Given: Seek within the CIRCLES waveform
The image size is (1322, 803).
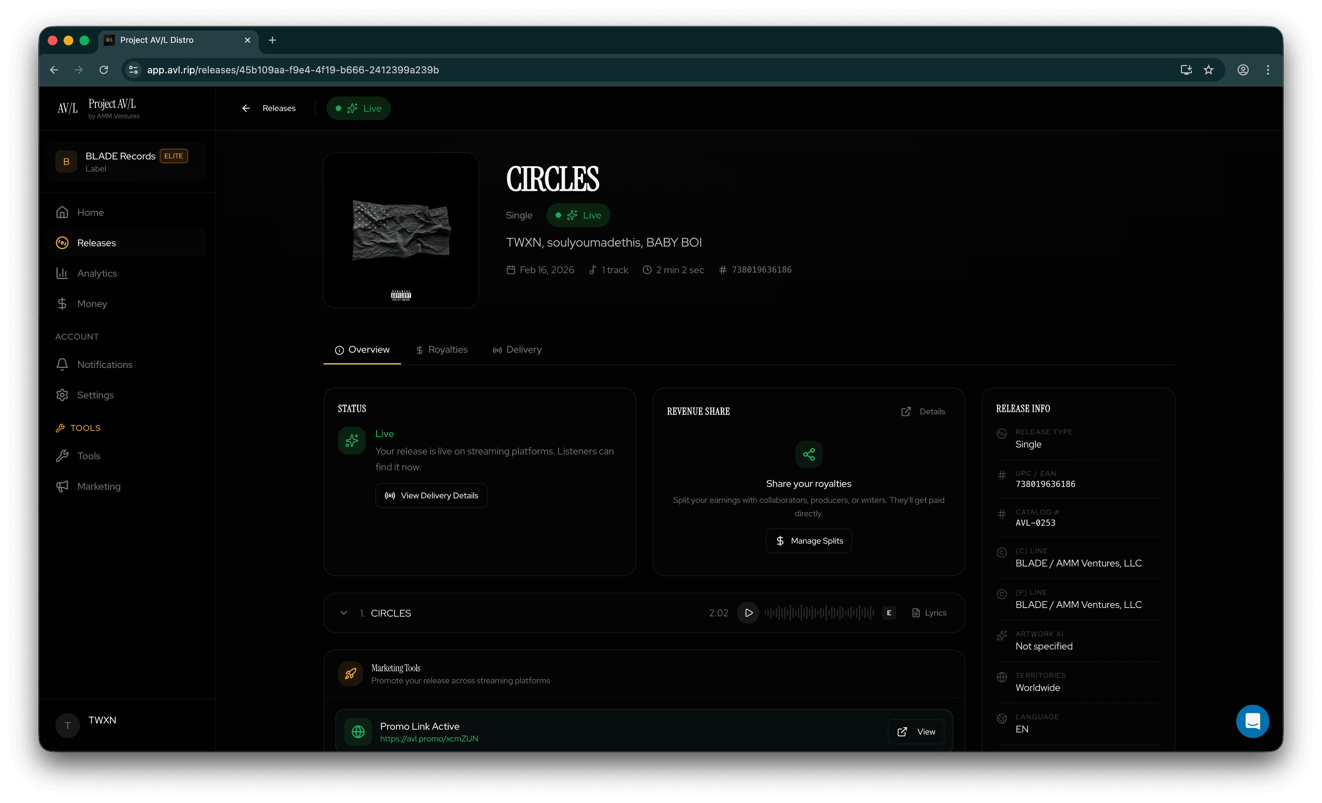Looking at the screenshot, I should tap(819, 612).
